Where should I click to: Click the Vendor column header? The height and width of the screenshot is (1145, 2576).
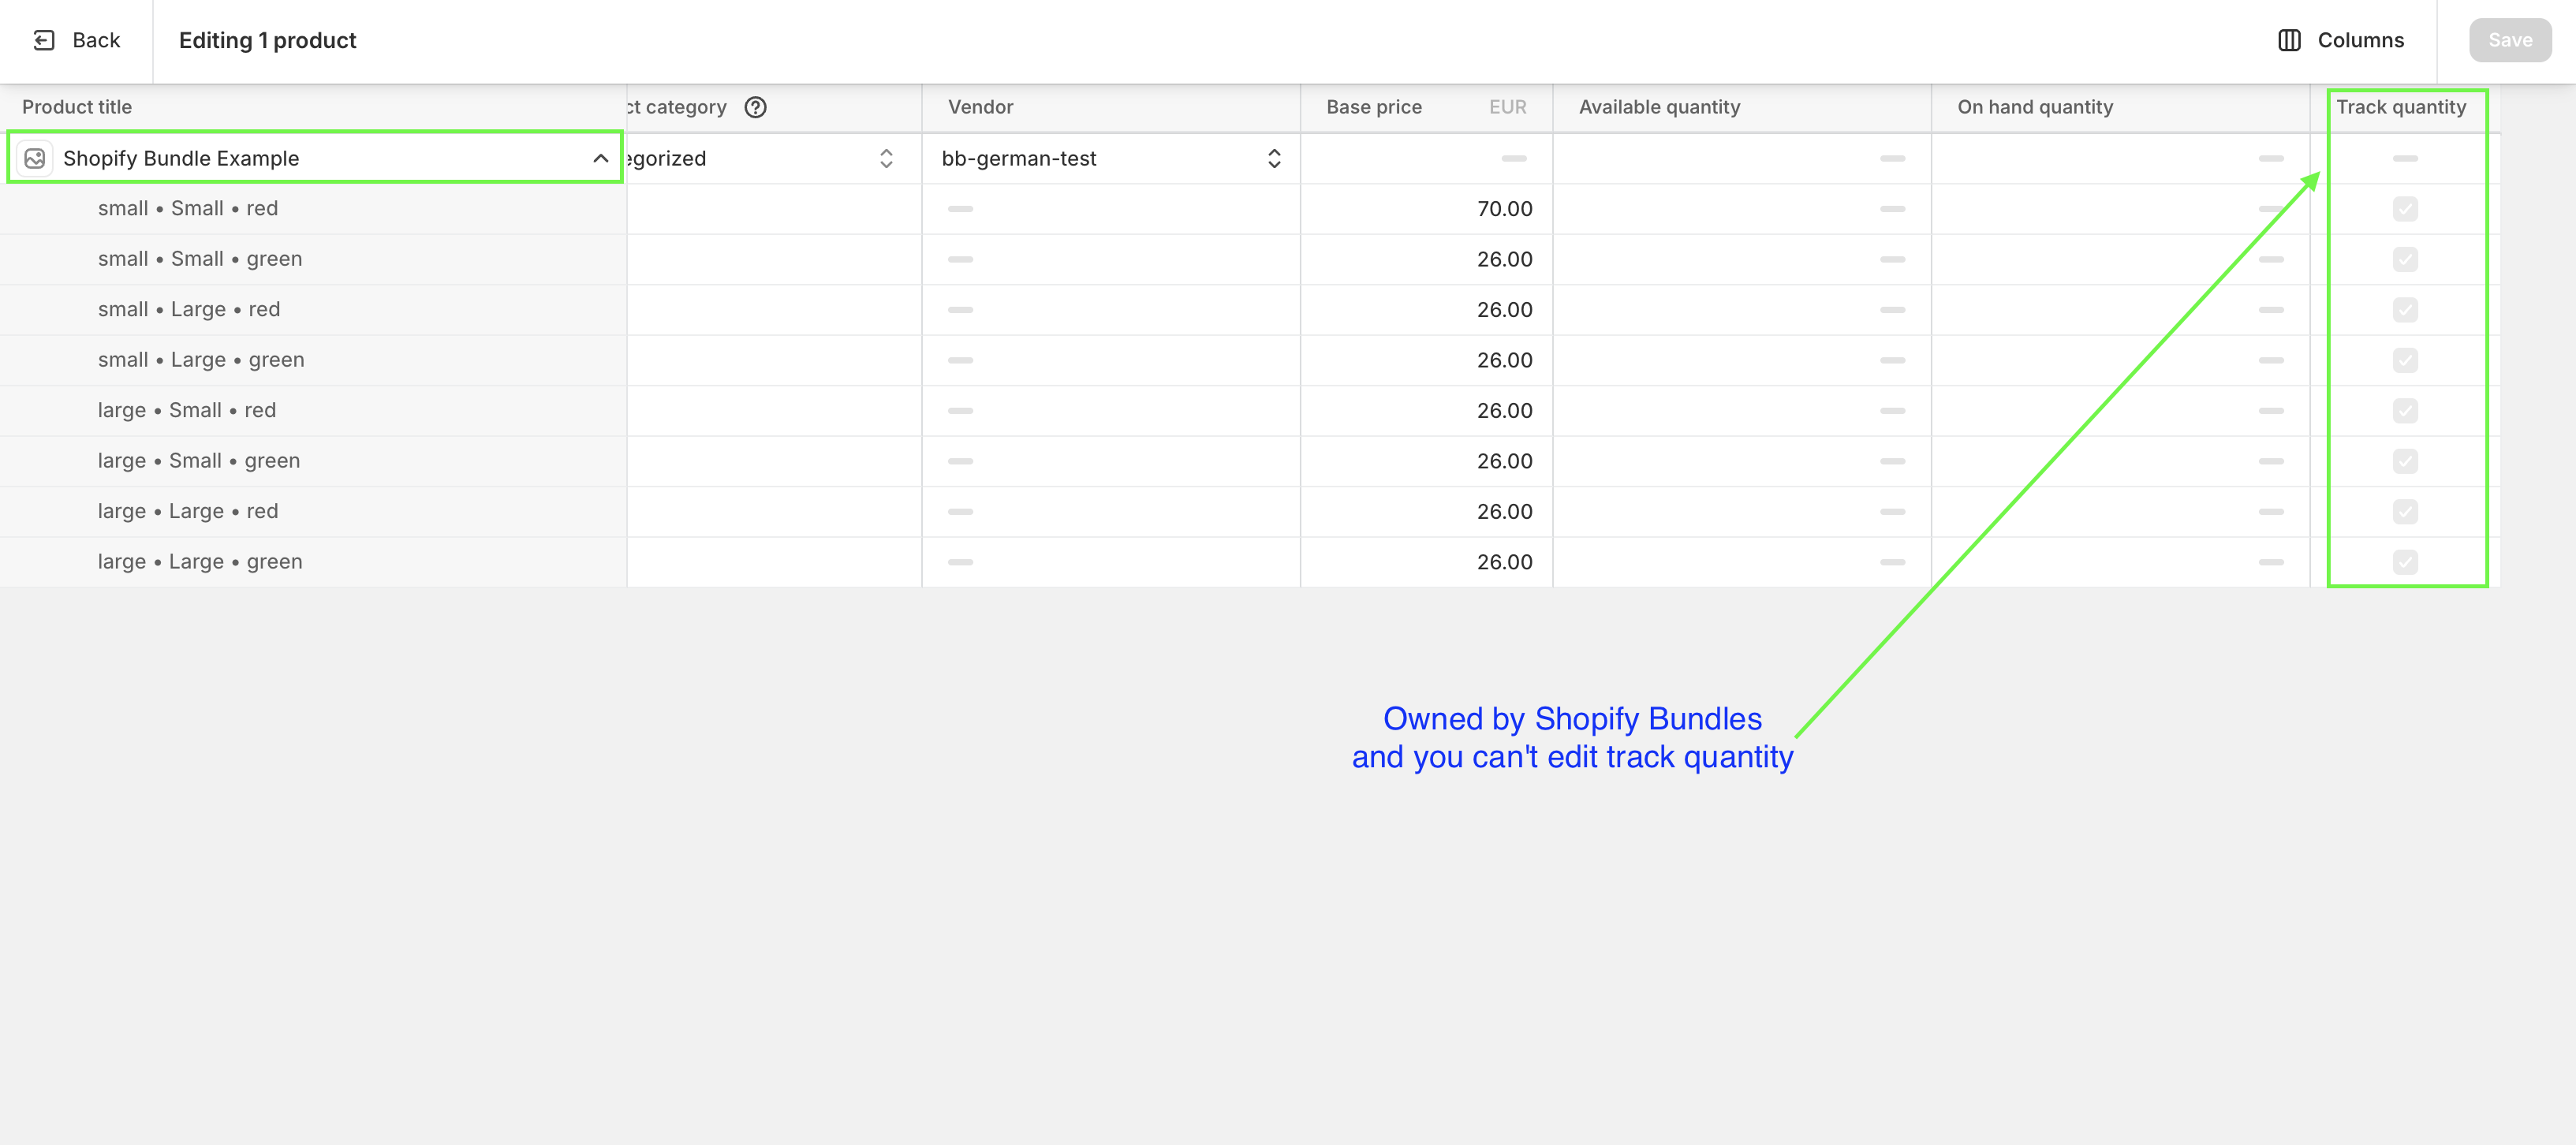point(980,107)
